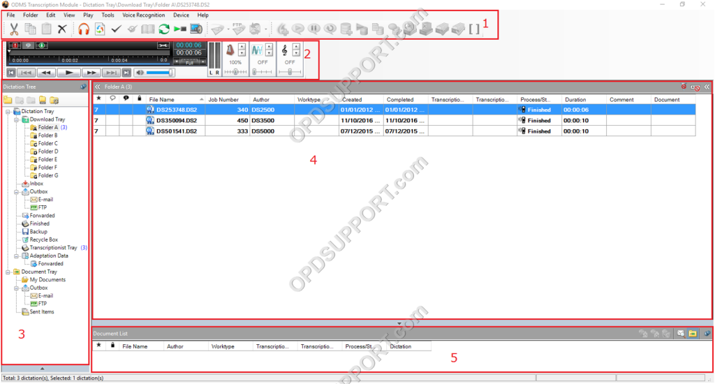
Task: Click the treble clef tone icon
Action: pyautogui.click(x=285, y=50)
